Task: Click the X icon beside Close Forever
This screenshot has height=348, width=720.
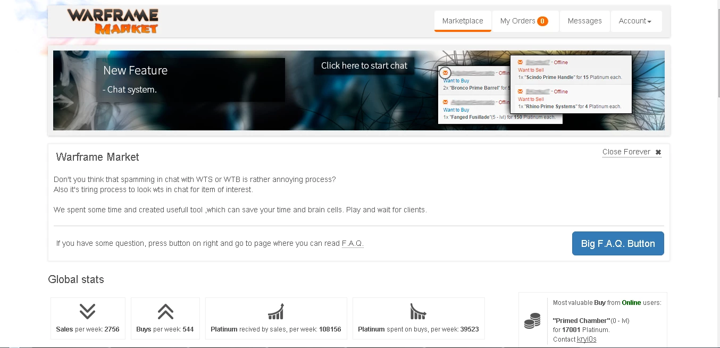Action: [658, 152]
